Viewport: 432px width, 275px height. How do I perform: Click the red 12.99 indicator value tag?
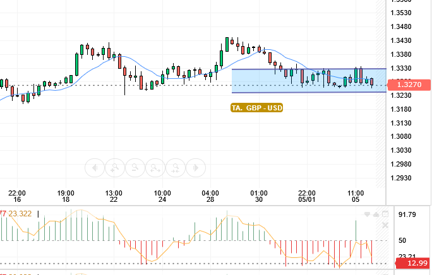[412, 263]
